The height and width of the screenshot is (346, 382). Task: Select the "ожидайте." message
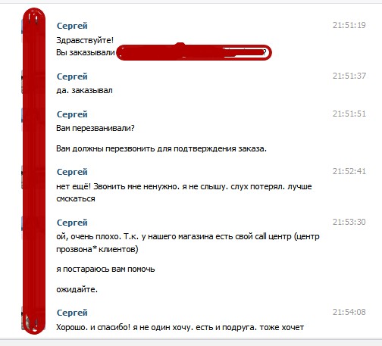pyautogui.click(x=77, y=289)
